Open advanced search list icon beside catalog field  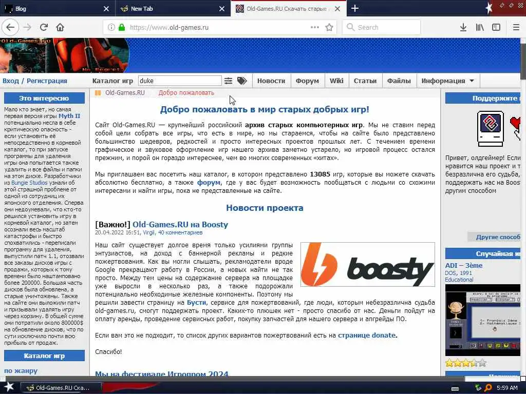[228, 81]
